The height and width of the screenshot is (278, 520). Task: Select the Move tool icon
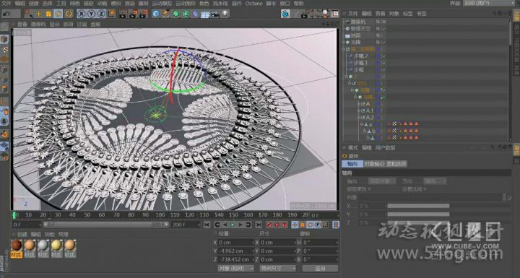coord(38,14)
